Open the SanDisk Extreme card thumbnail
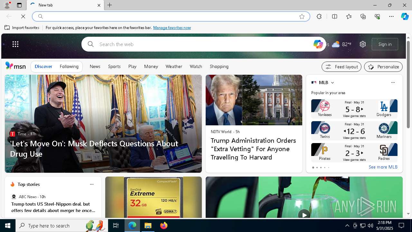412x232 pixels. coord(154,197)
